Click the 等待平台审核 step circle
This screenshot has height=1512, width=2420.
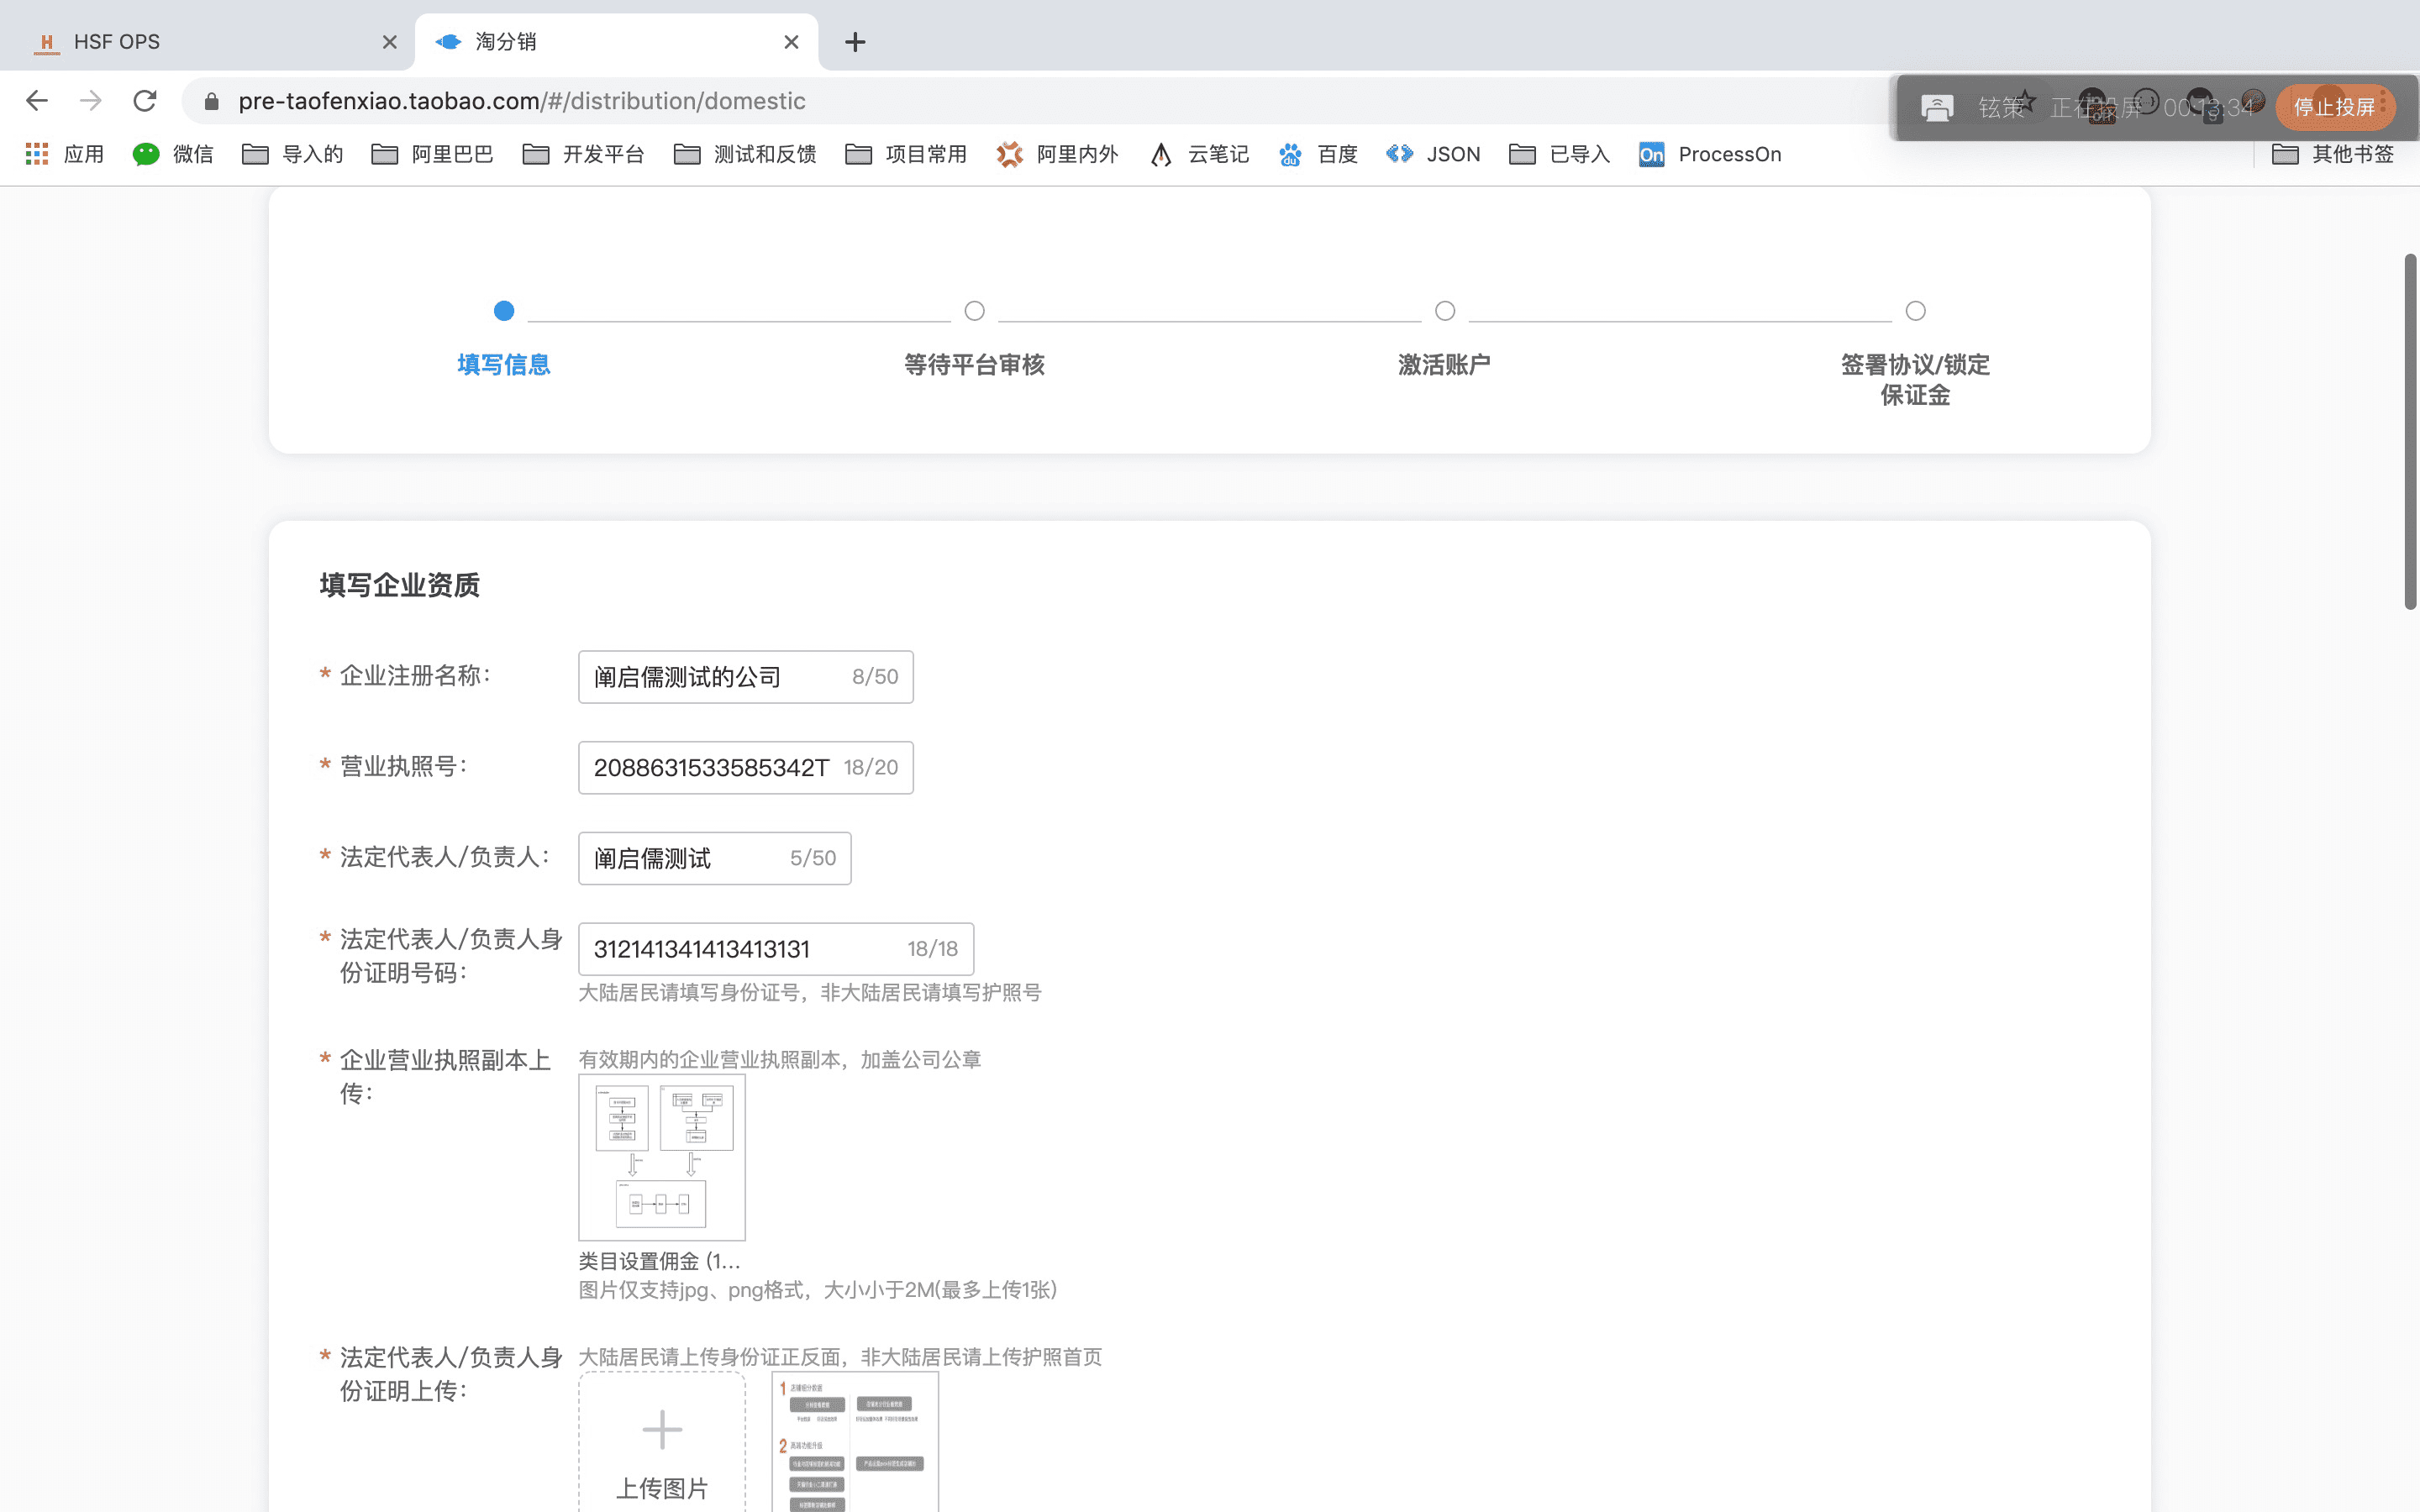974,311
